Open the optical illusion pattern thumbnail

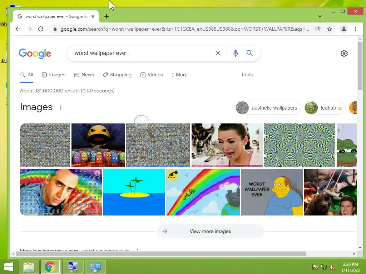pyautogui.click(x=300, y=145)
